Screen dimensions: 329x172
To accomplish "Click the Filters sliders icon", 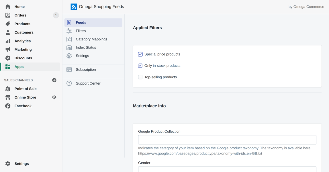I will [69, 31].
